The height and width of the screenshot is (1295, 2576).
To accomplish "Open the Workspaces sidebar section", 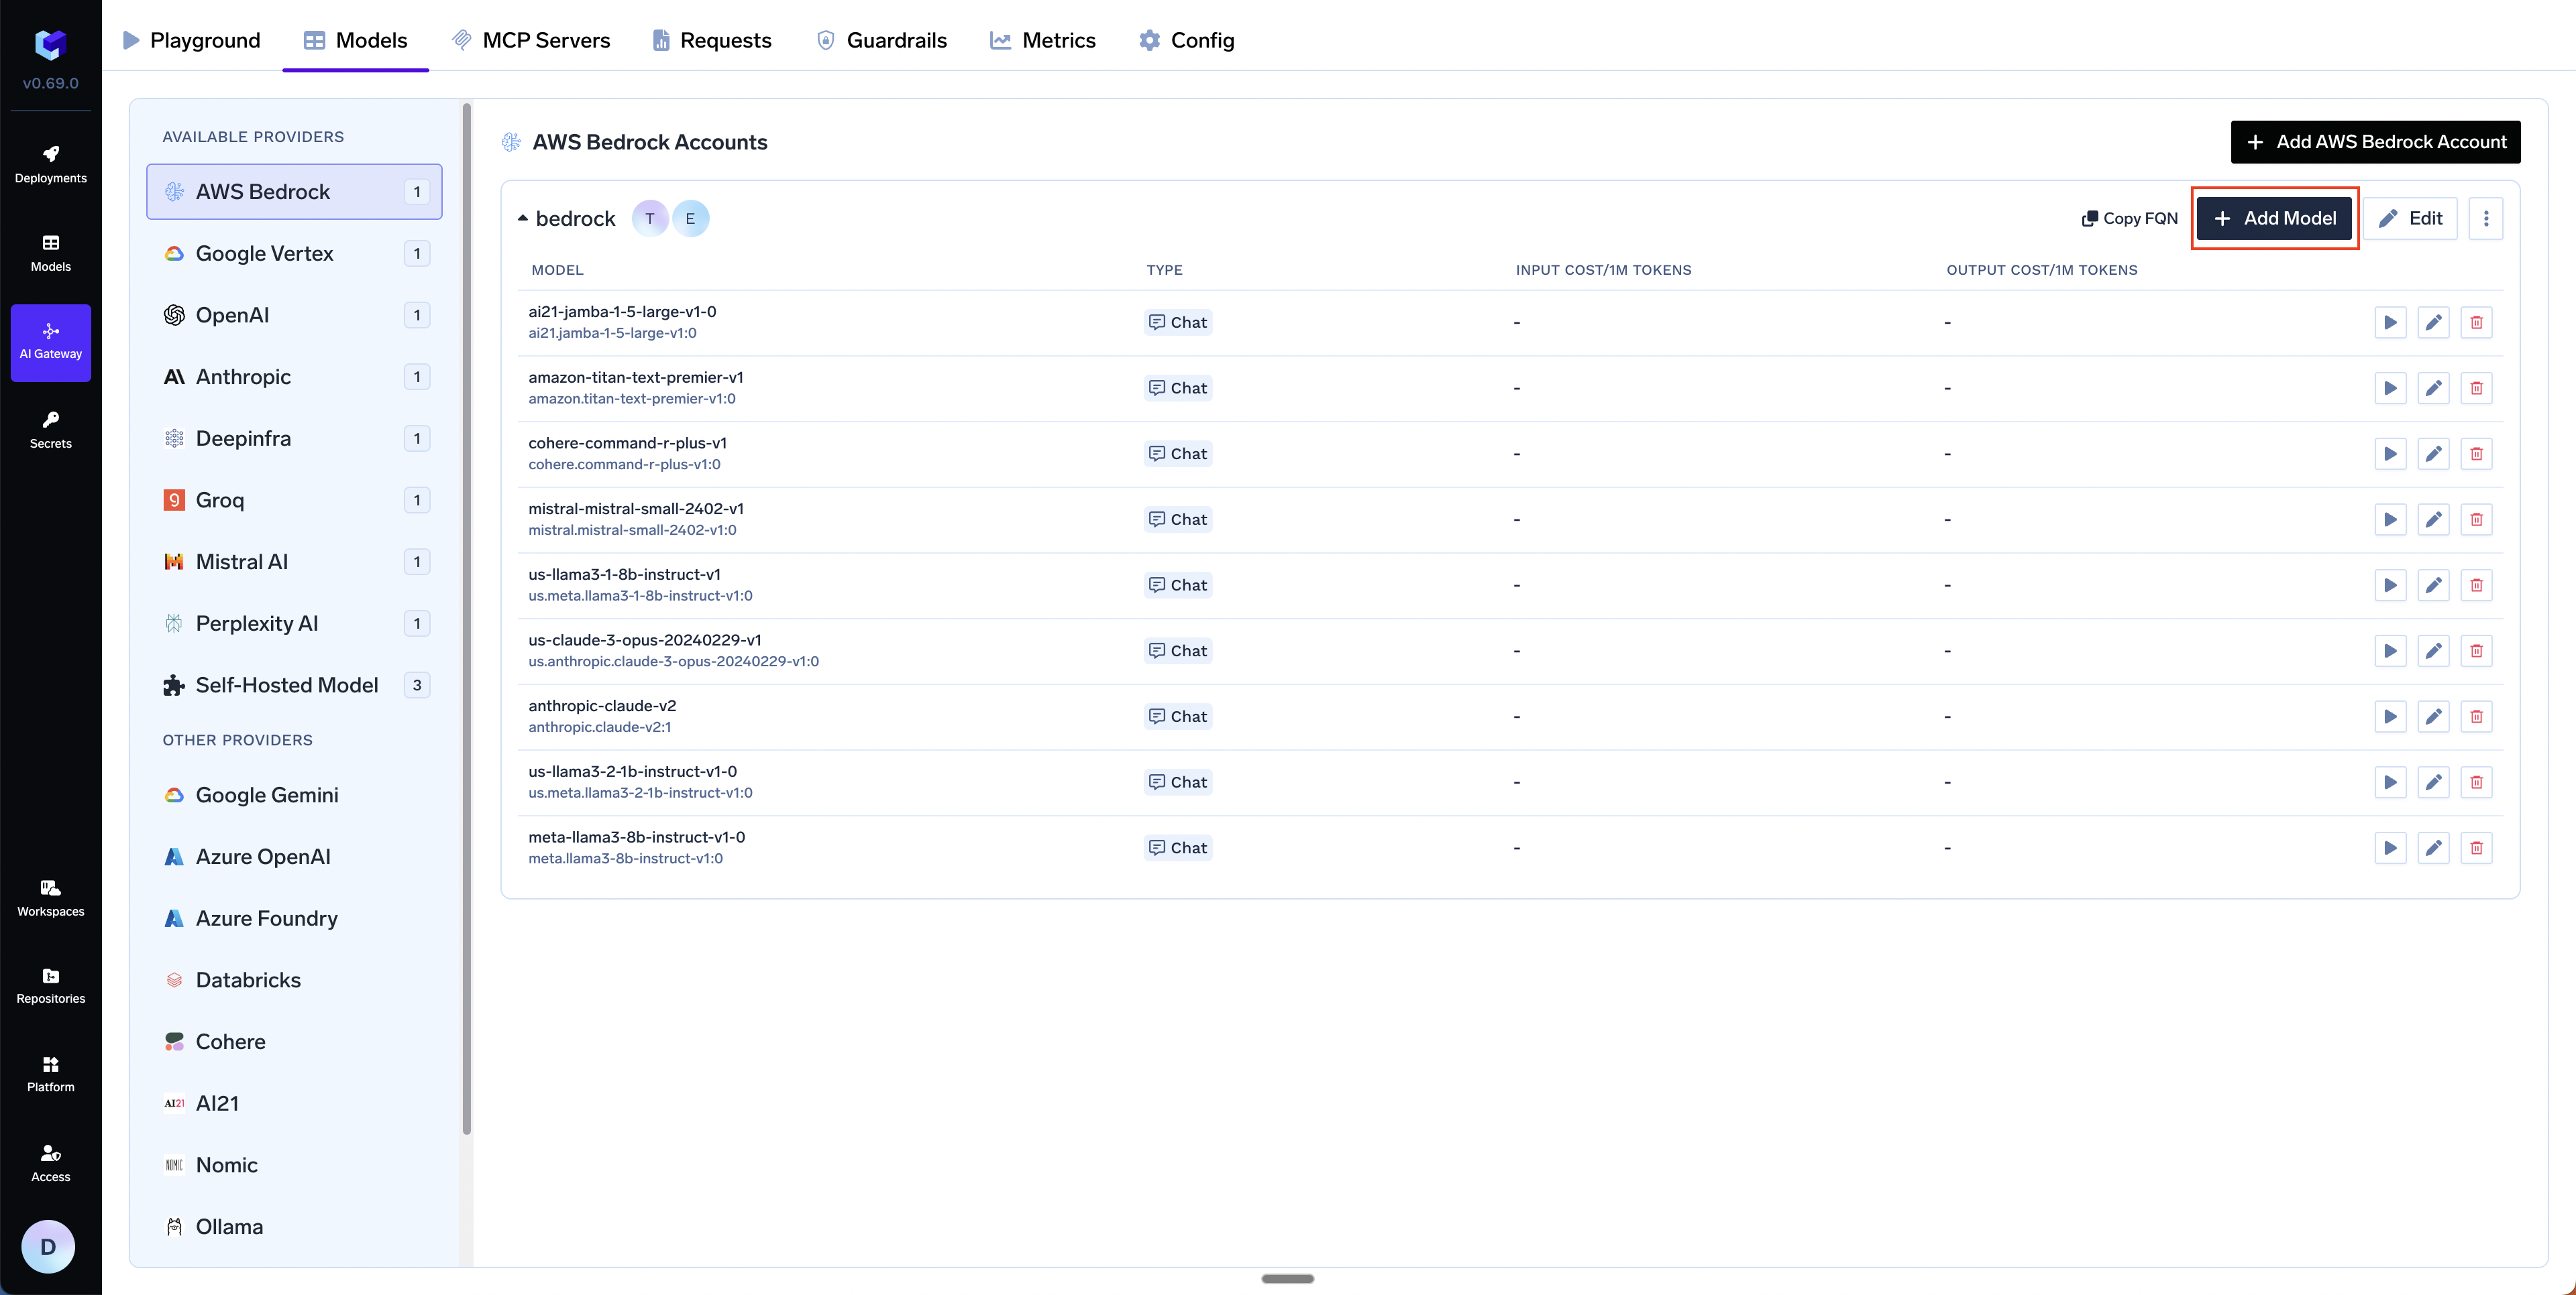I will click(x=51, y=898).
